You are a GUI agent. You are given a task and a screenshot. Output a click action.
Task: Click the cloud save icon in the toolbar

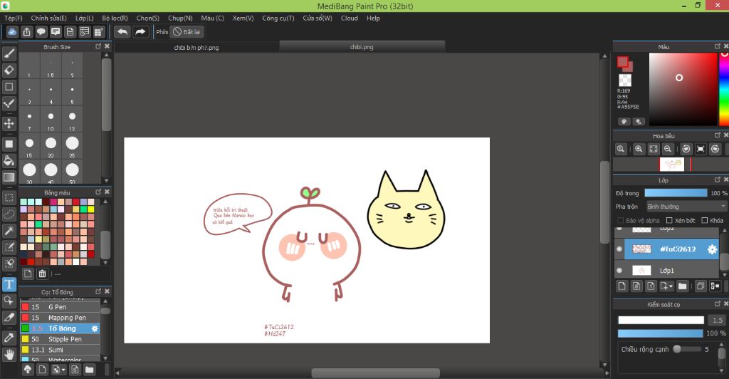point(13,31)
